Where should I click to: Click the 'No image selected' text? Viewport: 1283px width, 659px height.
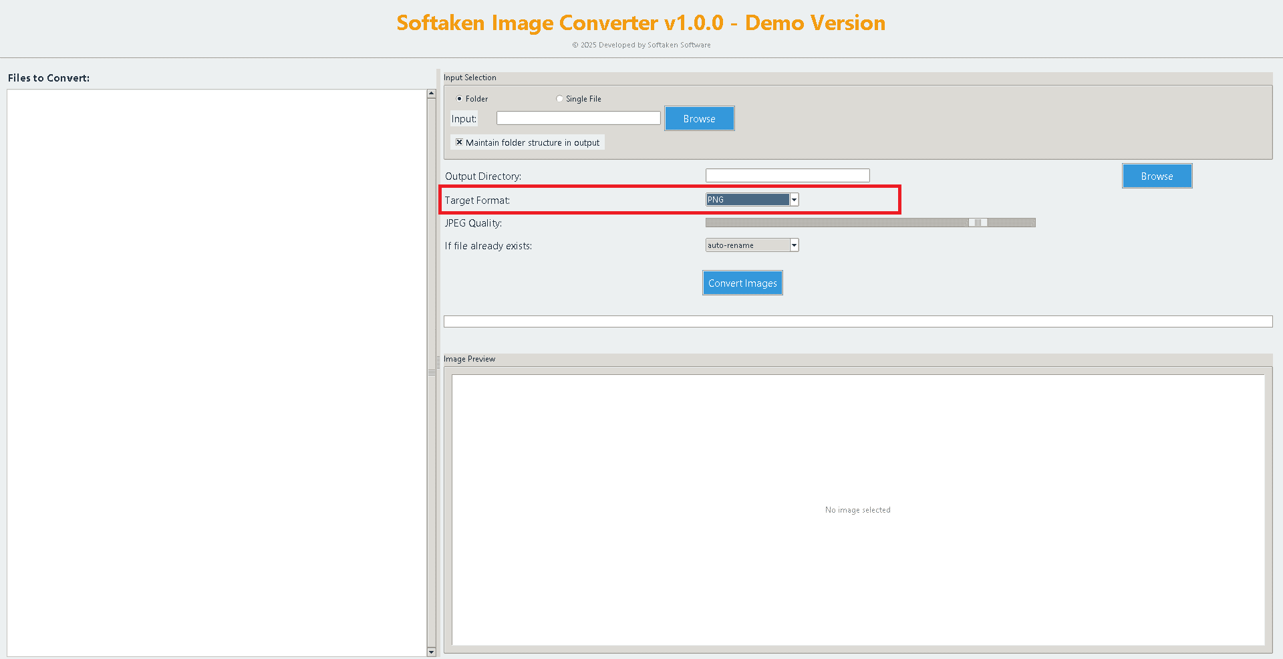click(858, 510)
